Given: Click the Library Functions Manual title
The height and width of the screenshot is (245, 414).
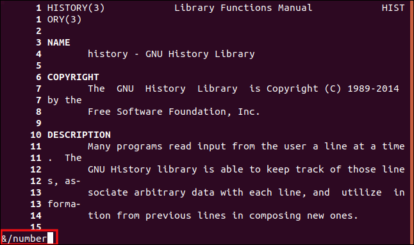Looking at the screenshot, I should pyautogui.click(x=243, y=8).
